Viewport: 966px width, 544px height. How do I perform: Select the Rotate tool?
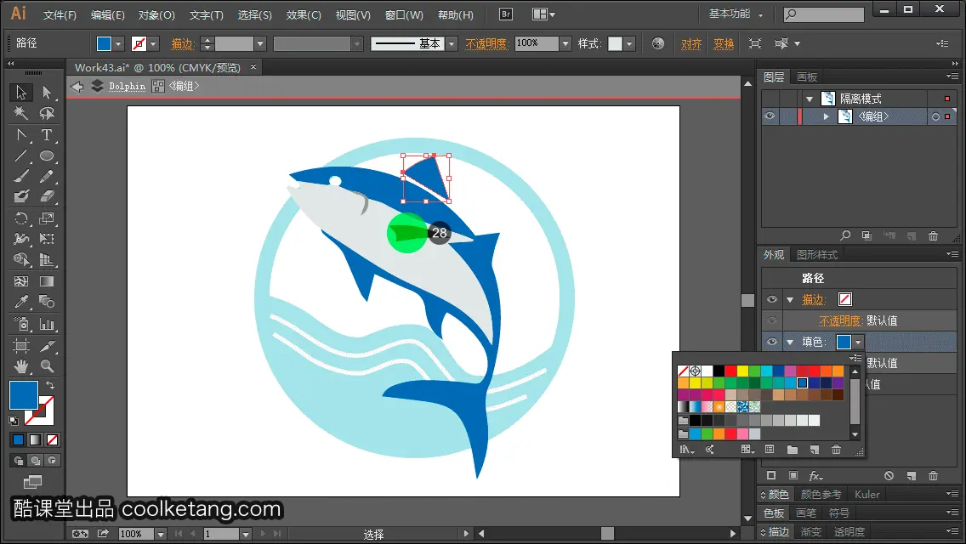click(21, 218)
